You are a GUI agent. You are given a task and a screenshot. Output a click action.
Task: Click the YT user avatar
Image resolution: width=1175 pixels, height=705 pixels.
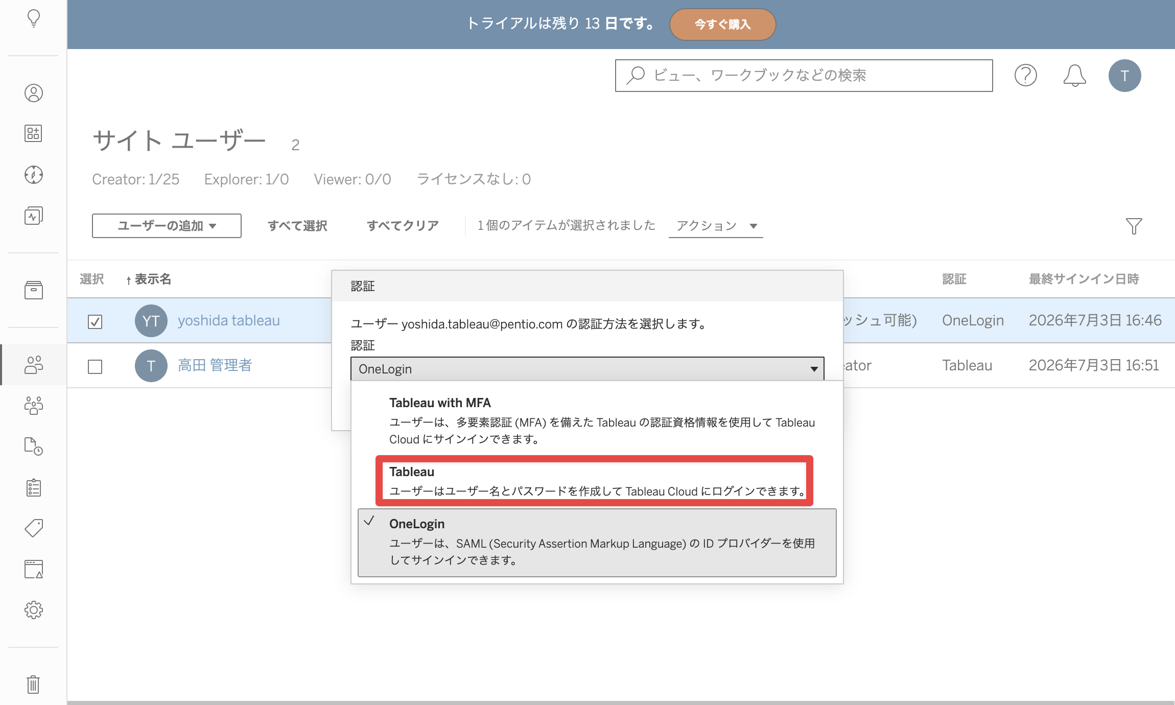[x=151, y=321]
